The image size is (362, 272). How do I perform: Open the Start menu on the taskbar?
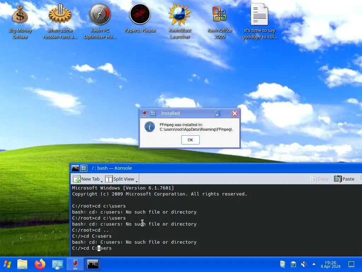7,264
